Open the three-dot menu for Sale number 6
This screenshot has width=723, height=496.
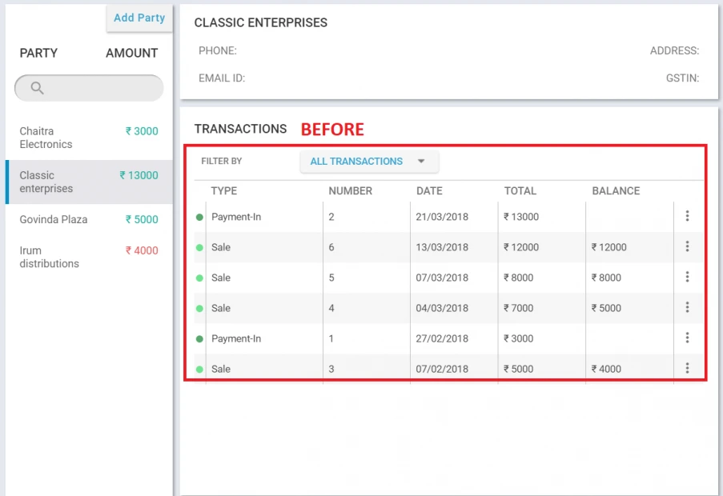tap(687, 246)
